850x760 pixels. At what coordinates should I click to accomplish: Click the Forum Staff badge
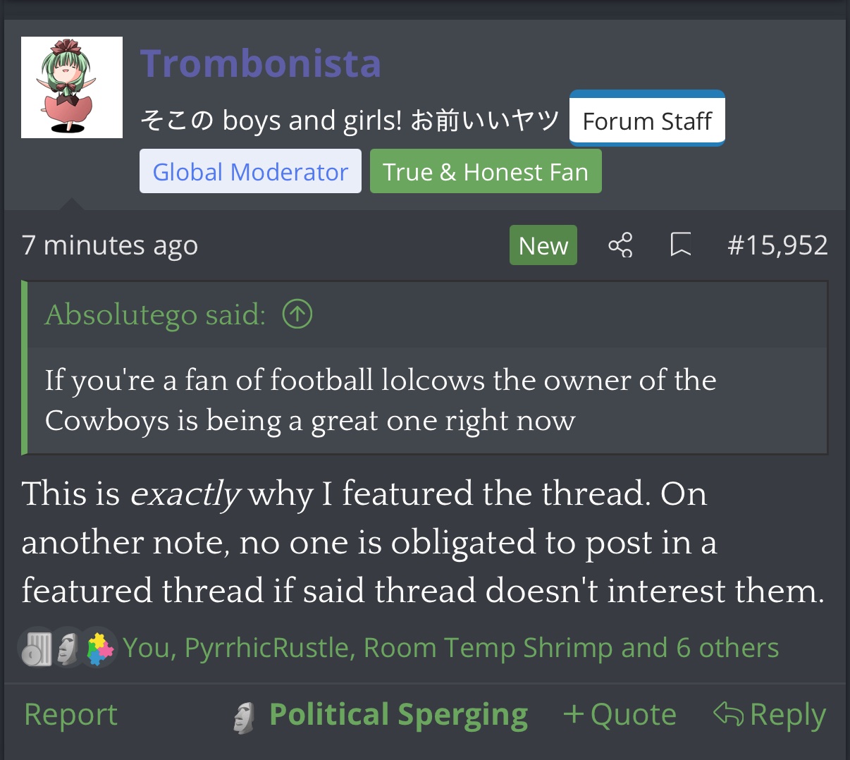(647, 120)
